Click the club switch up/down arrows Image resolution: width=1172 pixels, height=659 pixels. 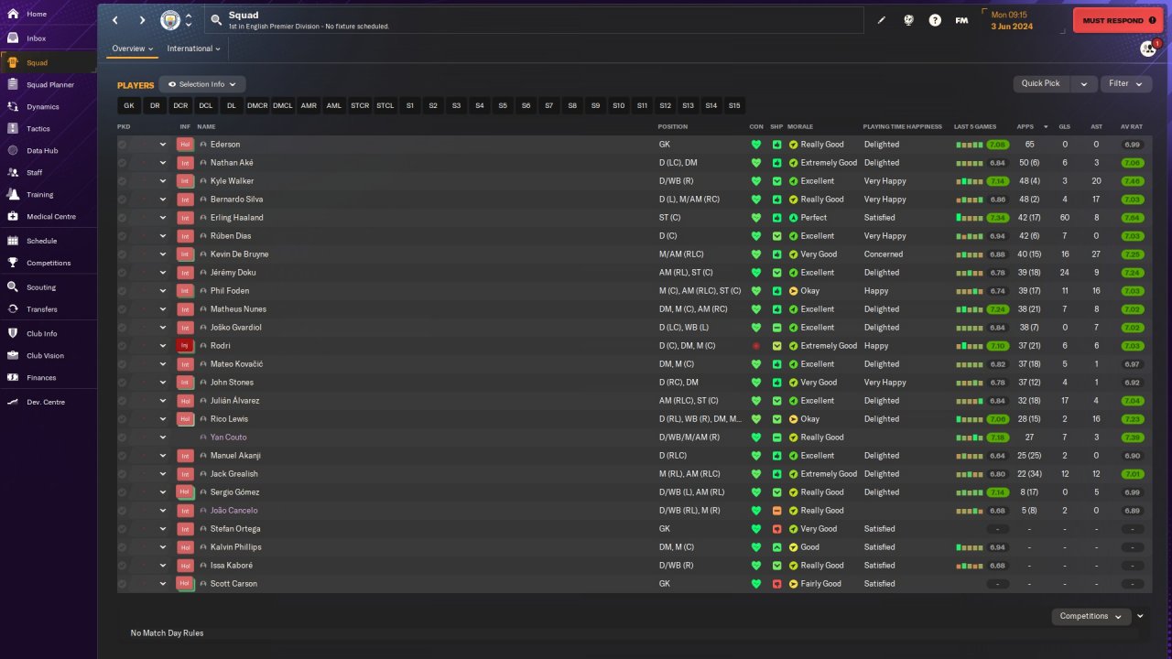click(x=189, y=20)
